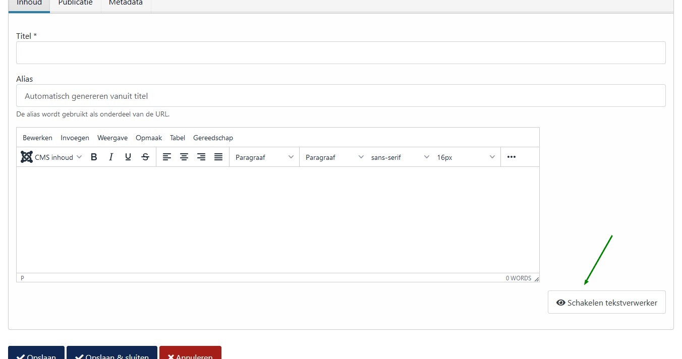Open the sans-serif font family dropdown
This screenshot has height=359, width=682.
point(400,157)
